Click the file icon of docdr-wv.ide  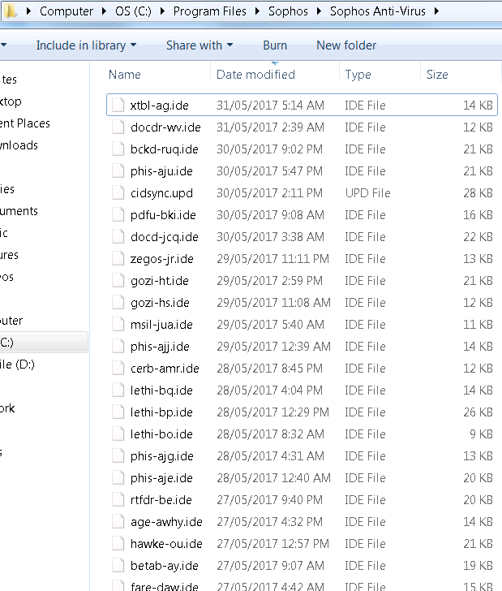[118, 127]
